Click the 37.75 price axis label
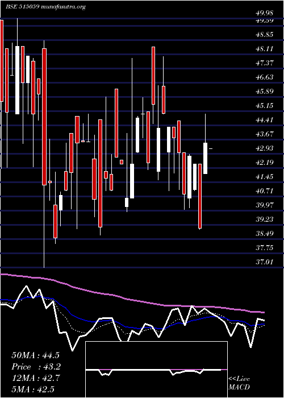Screen dimensions: 284x398 265,248
